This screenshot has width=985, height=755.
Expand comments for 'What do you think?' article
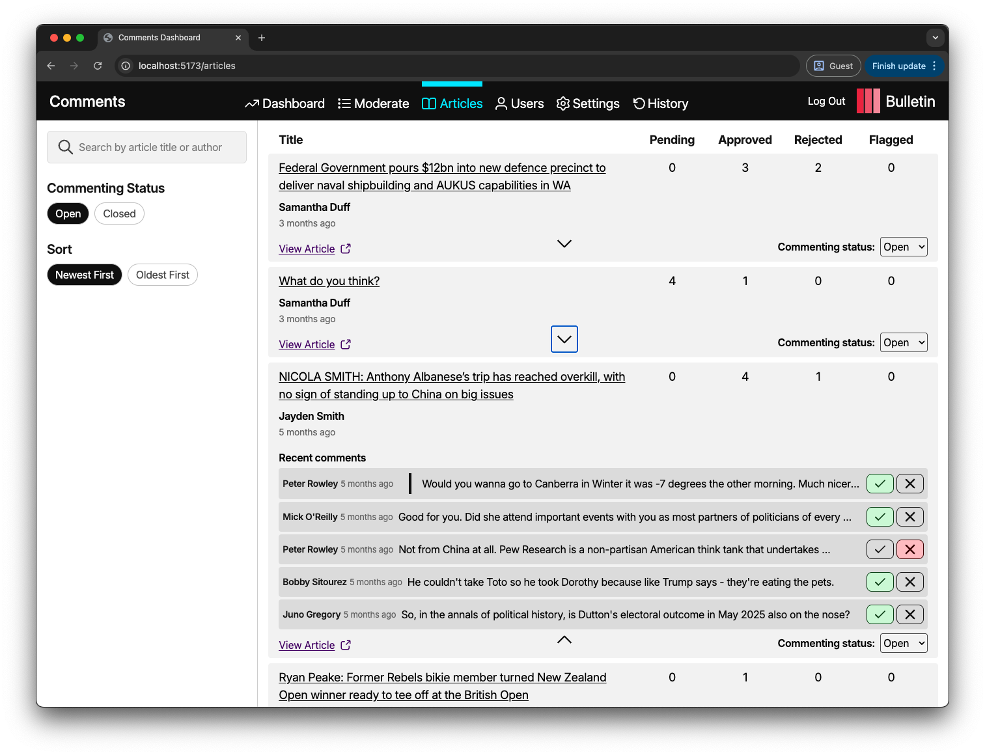[x=564, y=339]
